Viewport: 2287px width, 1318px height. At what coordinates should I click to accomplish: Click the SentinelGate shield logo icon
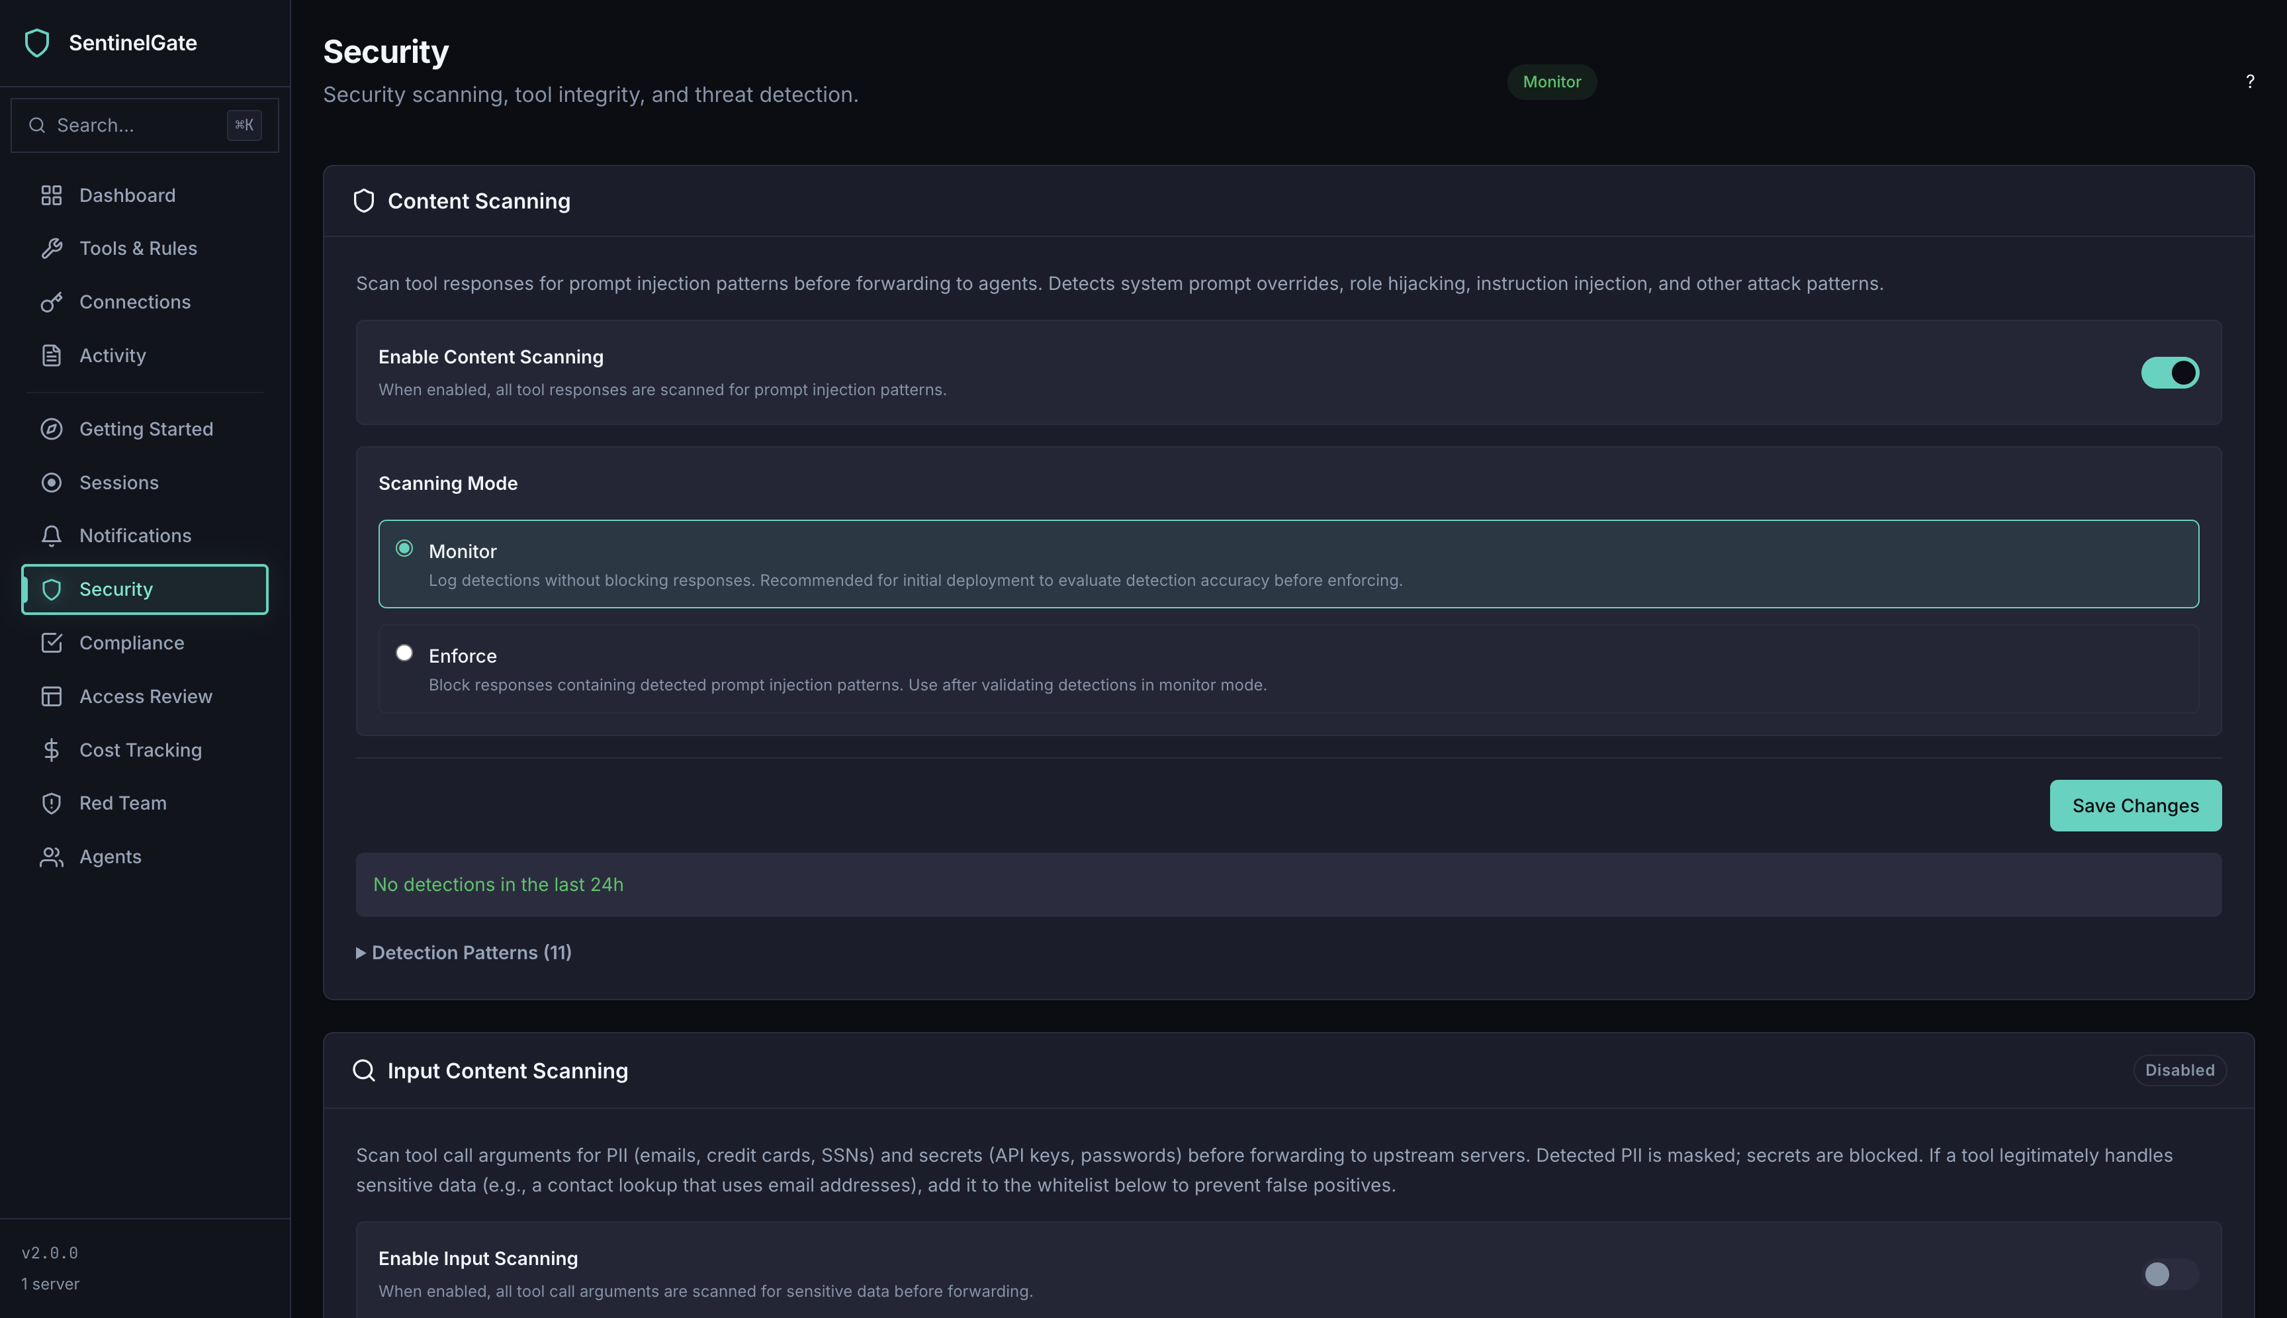(x=37, y=42)
